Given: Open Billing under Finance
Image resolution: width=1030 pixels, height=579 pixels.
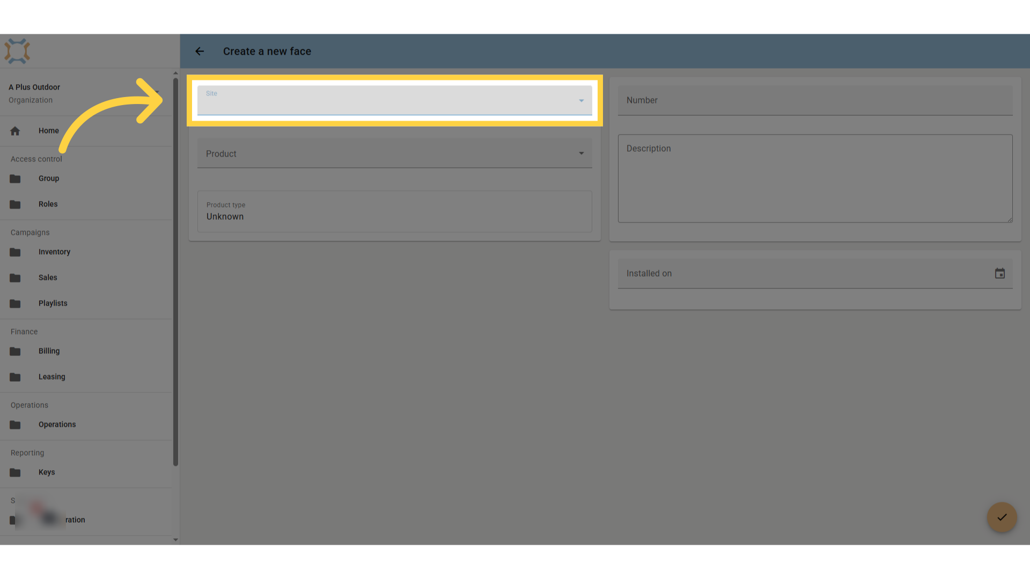Looking at the screenshot, I should tap(49, 351).
